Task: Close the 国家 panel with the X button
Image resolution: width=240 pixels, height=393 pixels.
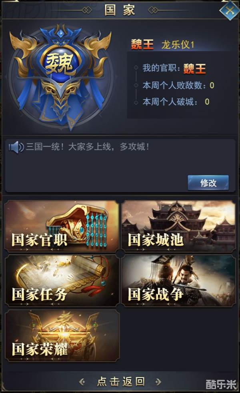Action: (x=229, y=10)
